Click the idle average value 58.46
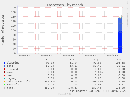 pos(97,66)
